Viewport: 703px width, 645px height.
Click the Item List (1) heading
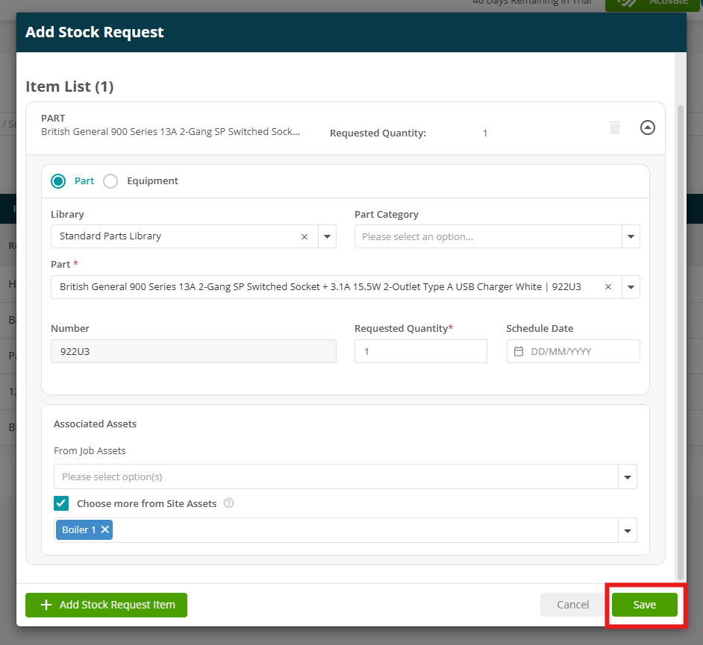(x=69, y=86)
